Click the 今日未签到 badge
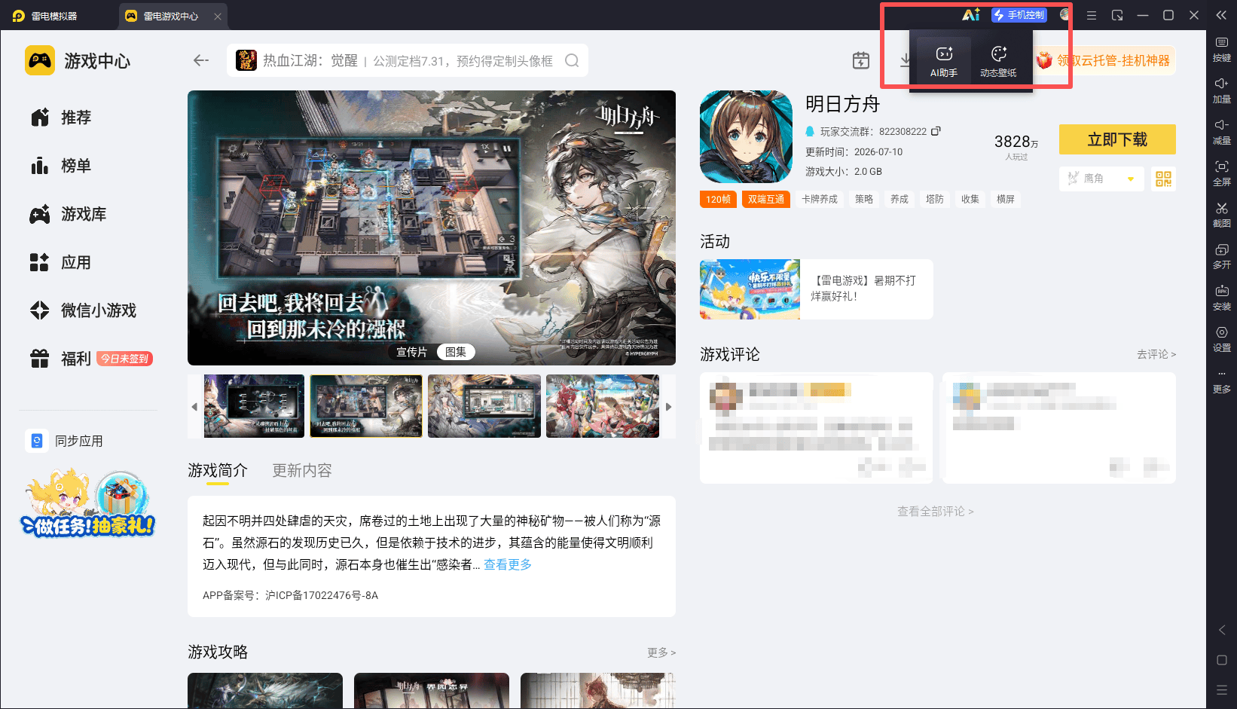 125,359
